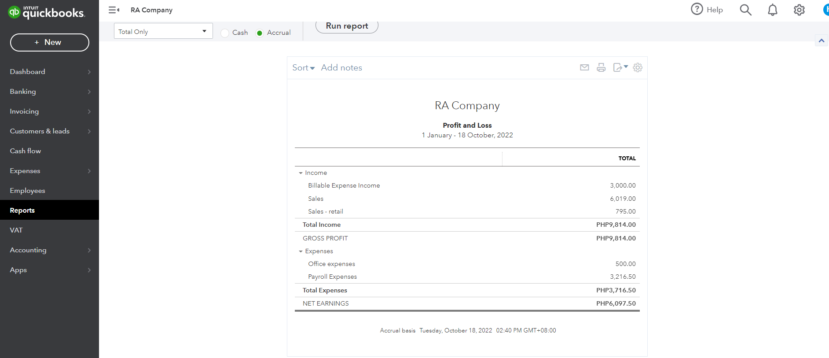829x358 pixels.
Task: Open the search magnifier in header
Action: [x=745, y=10]
